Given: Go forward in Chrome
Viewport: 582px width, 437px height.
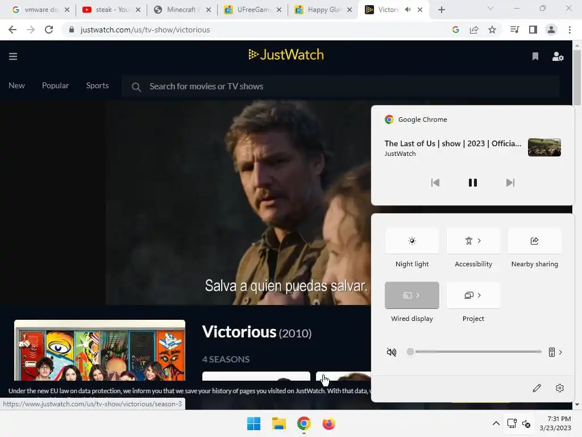Looking at the screenshot, I should (31, 30).
